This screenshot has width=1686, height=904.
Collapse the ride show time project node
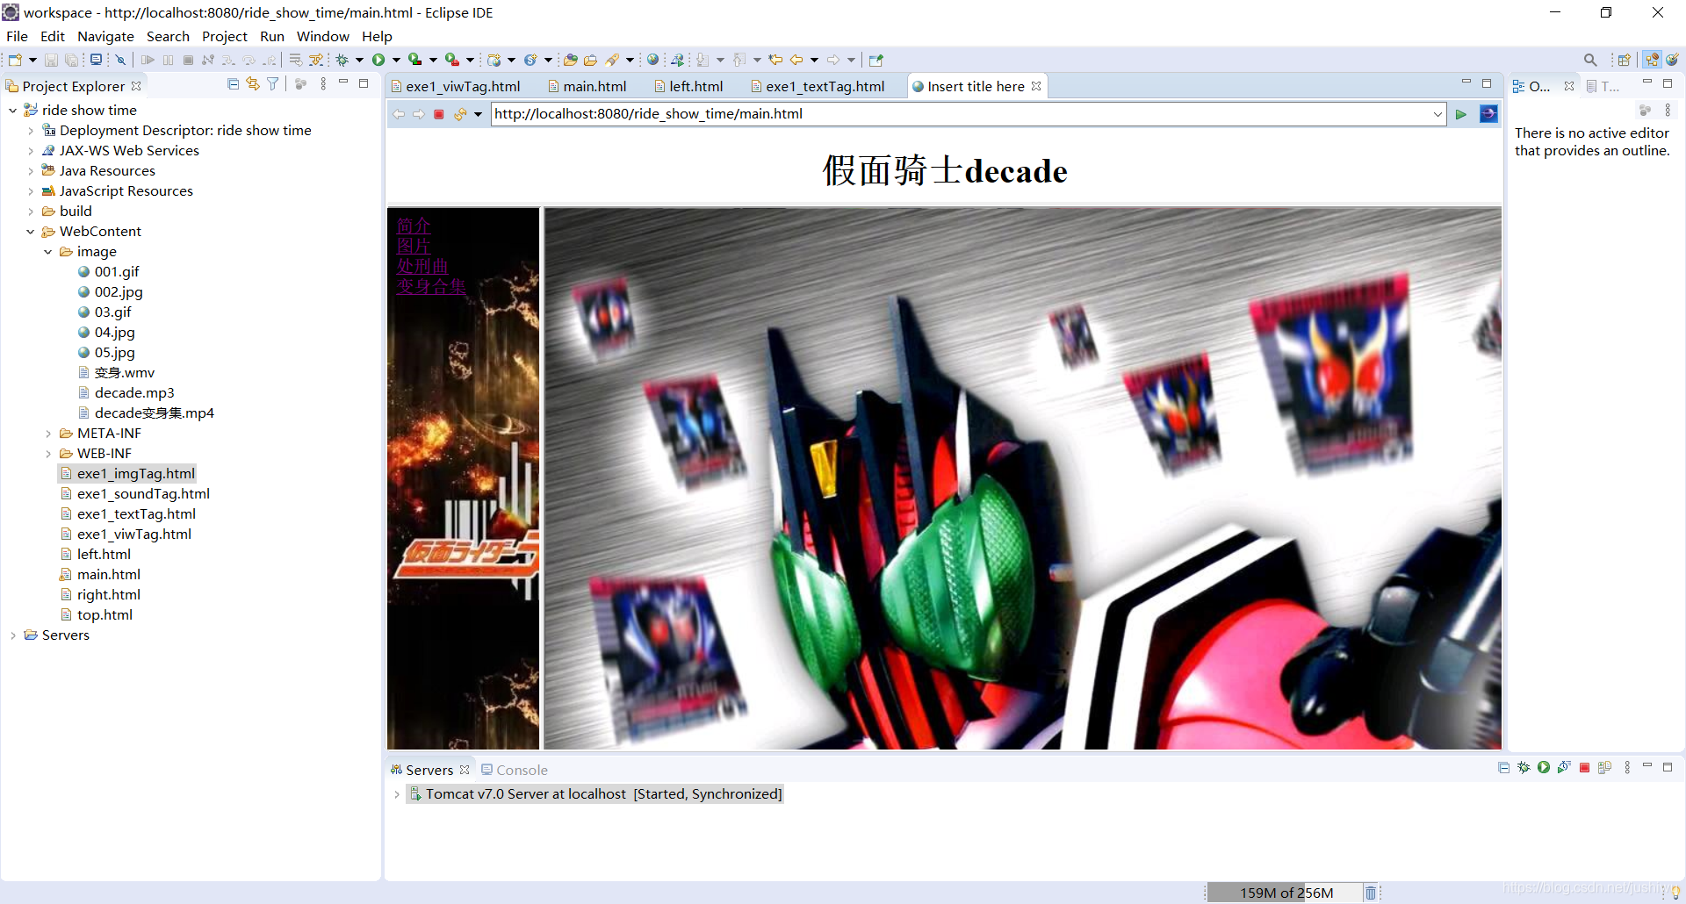click(12, 111)
